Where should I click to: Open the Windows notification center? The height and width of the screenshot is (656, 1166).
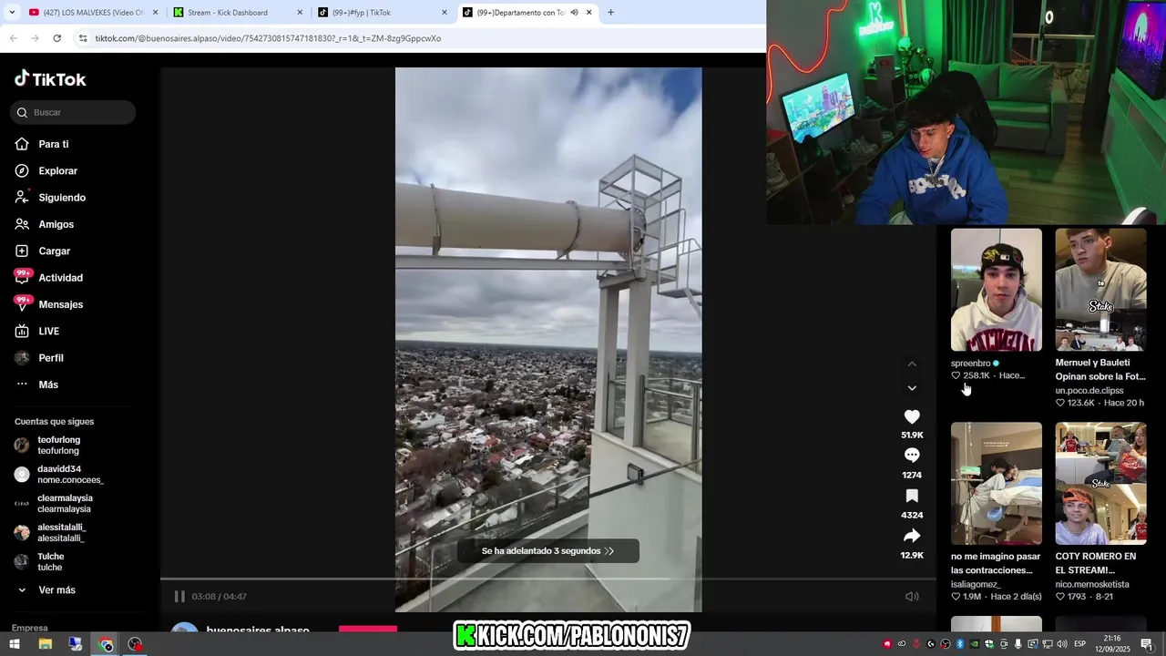1147,644
